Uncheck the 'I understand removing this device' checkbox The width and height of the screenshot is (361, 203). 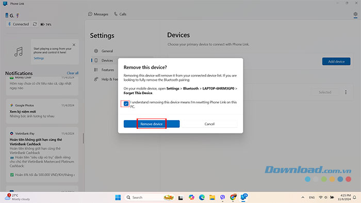click(x=126, y=104)
